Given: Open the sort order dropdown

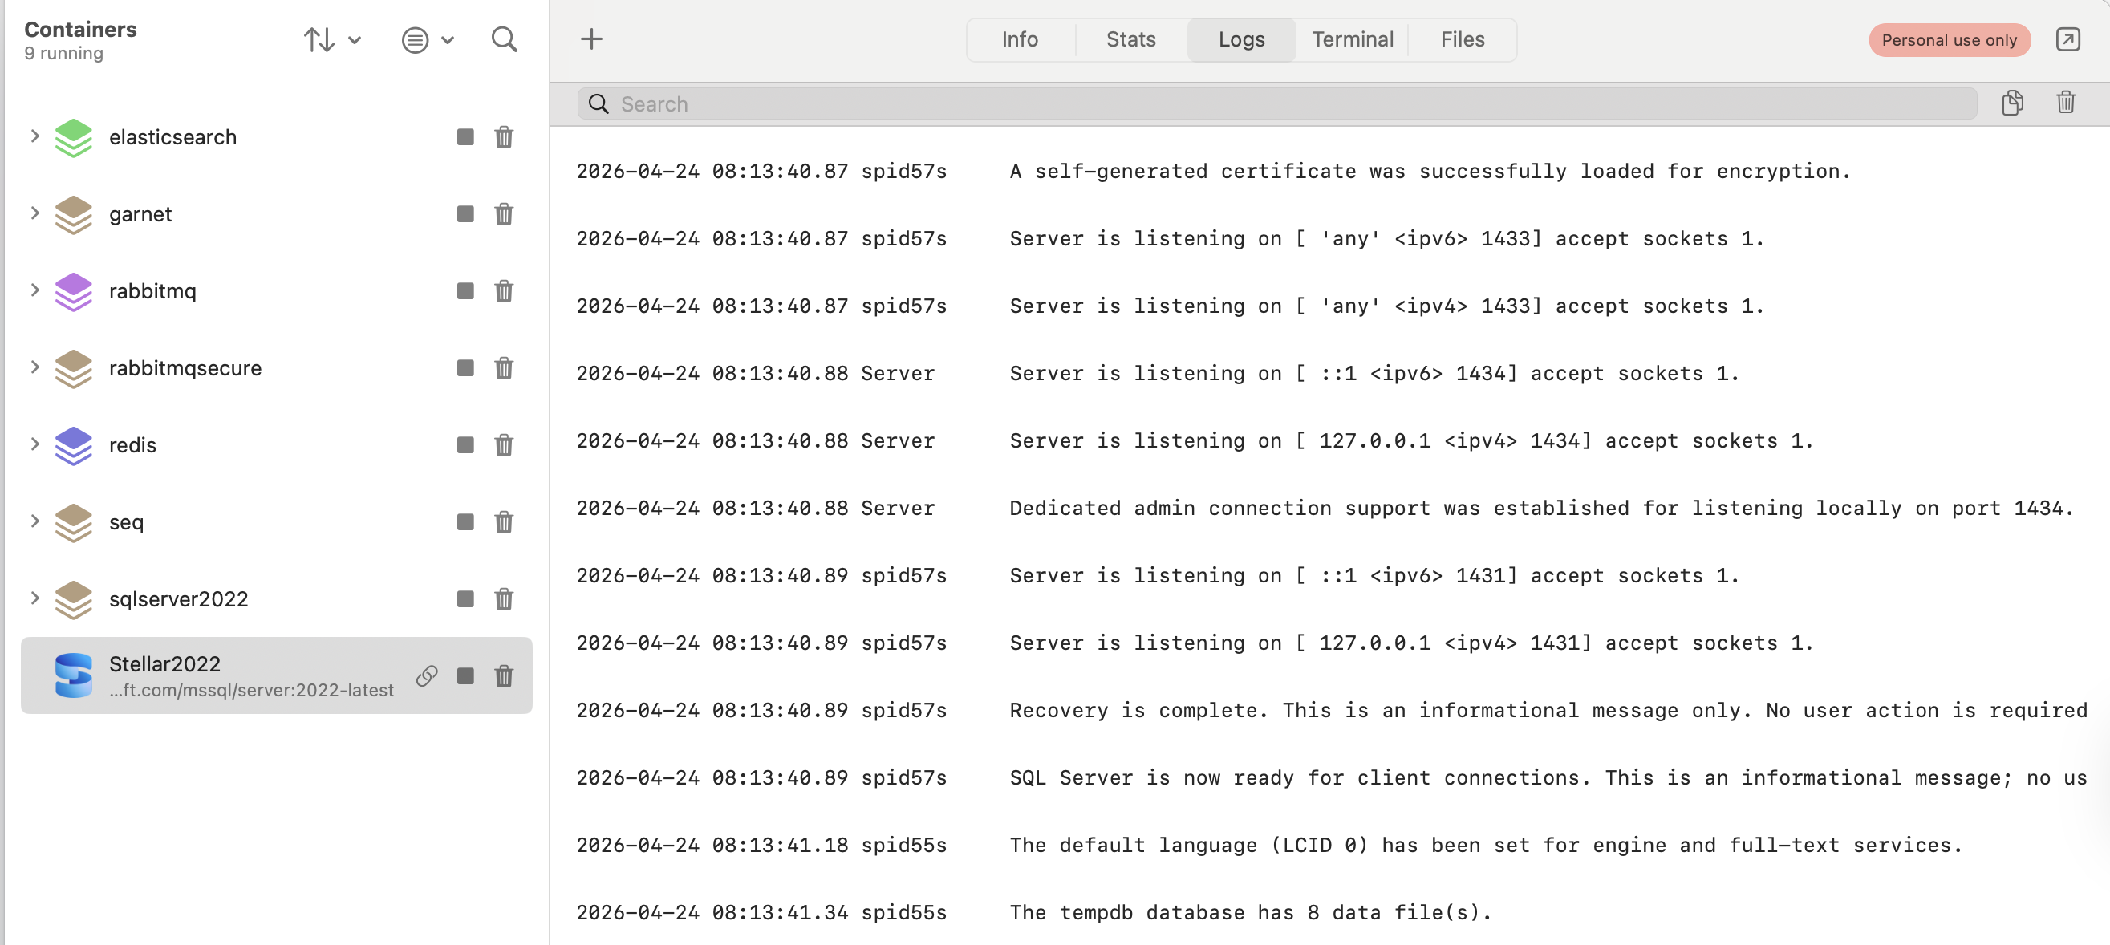Looking at the screenshot, I should (x=331, y=39).
